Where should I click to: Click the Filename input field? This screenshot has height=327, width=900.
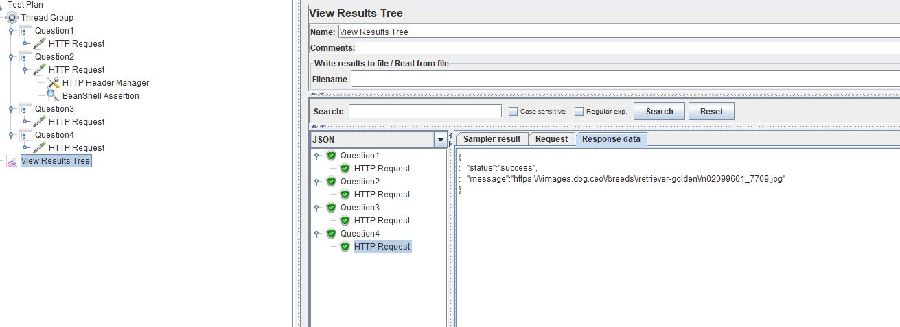625,80
